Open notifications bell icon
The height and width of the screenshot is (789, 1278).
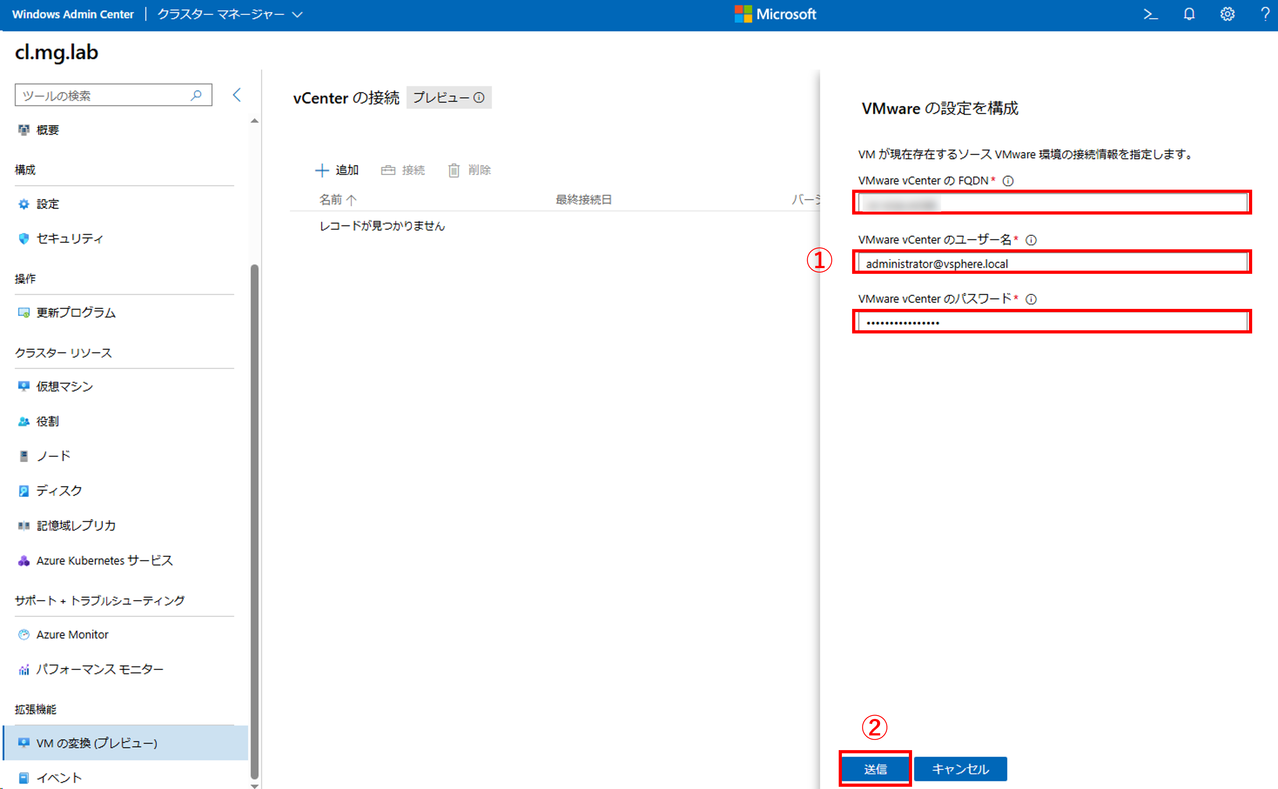[x=1189, y=14]
